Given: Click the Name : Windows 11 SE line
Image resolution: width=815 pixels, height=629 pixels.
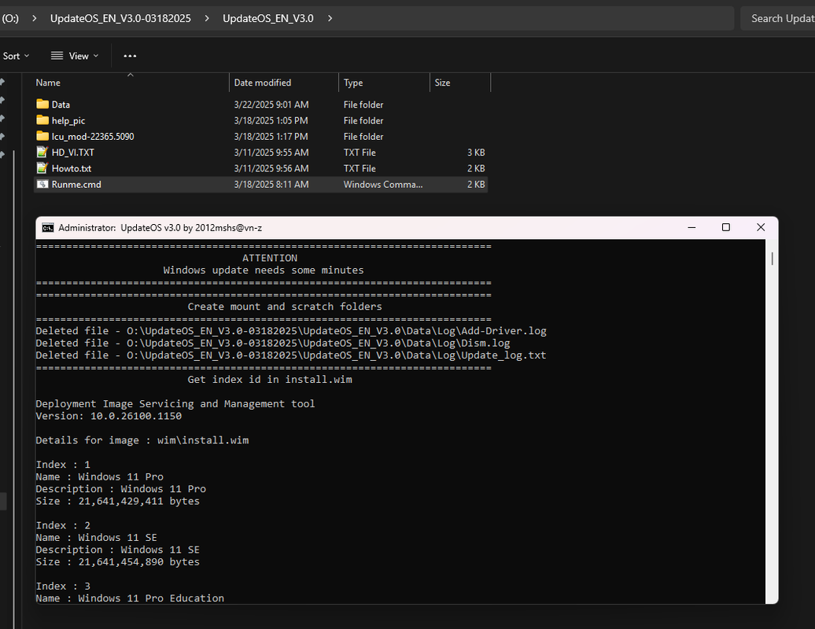Looking at the screenshot, I should point(96,538).
